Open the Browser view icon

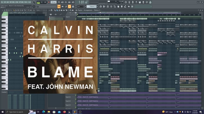tap(115, 6)
